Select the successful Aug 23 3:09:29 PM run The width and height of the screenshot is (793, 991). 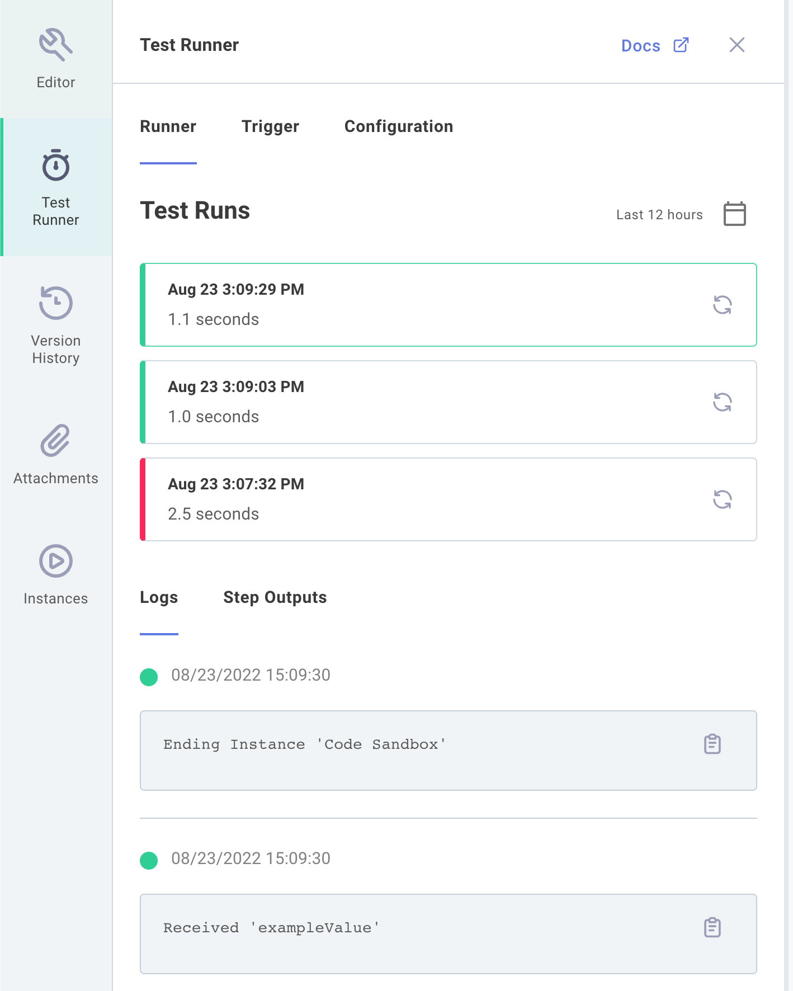(391, 305)
